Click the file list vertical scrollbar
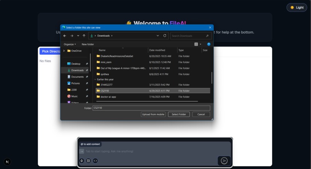Screen dimensions: 311x169 [211, 78]
